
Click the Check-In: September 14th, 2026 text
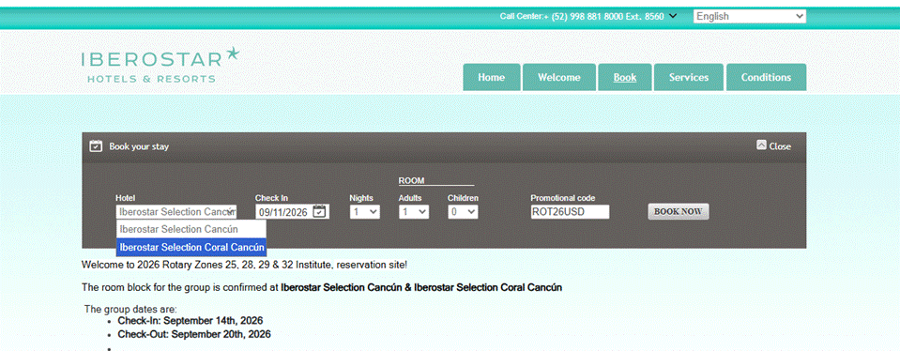click(191, 321)
